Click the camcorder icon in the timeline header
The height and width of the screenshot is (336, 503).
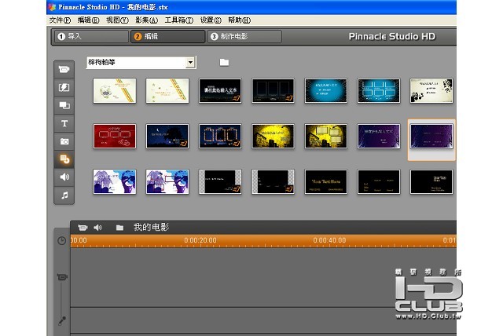click(x=83, y=228)
